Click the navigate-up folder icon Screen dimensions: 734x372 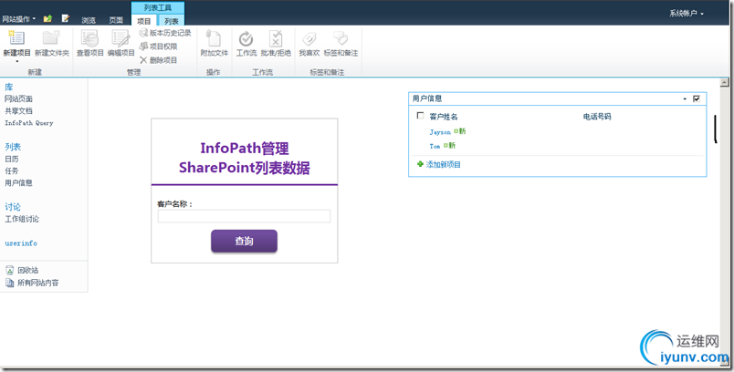pos(47,19)
